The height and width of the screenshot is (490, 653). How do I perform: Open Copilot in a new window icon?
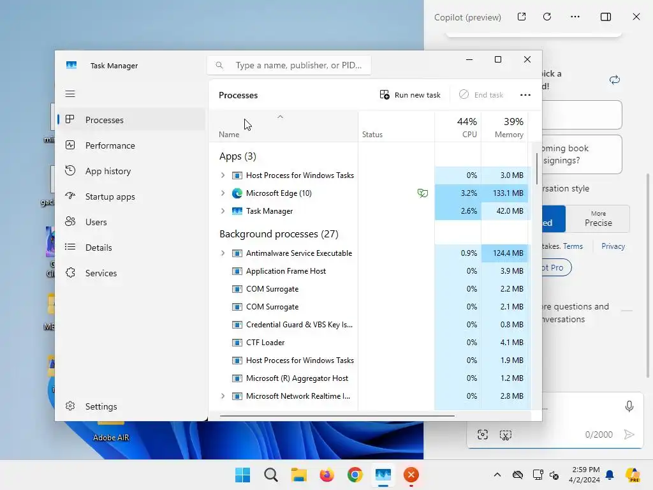[x=522, y=17]
